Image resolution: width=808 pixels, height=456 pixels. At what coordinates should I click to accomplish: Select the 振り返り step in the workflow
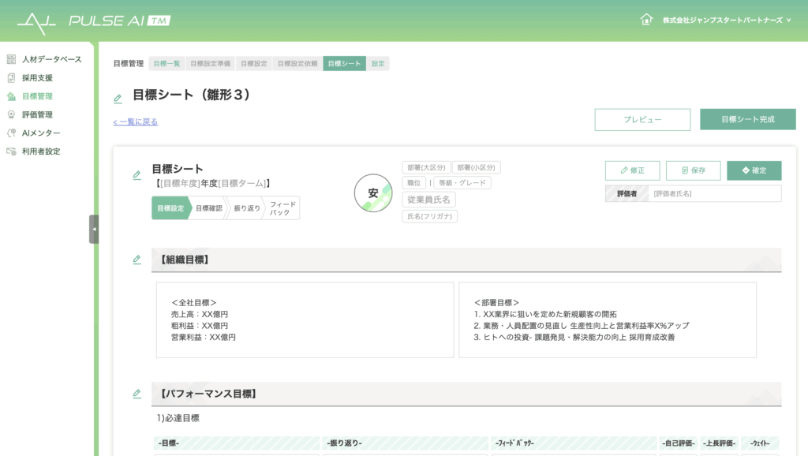(246, 208)
